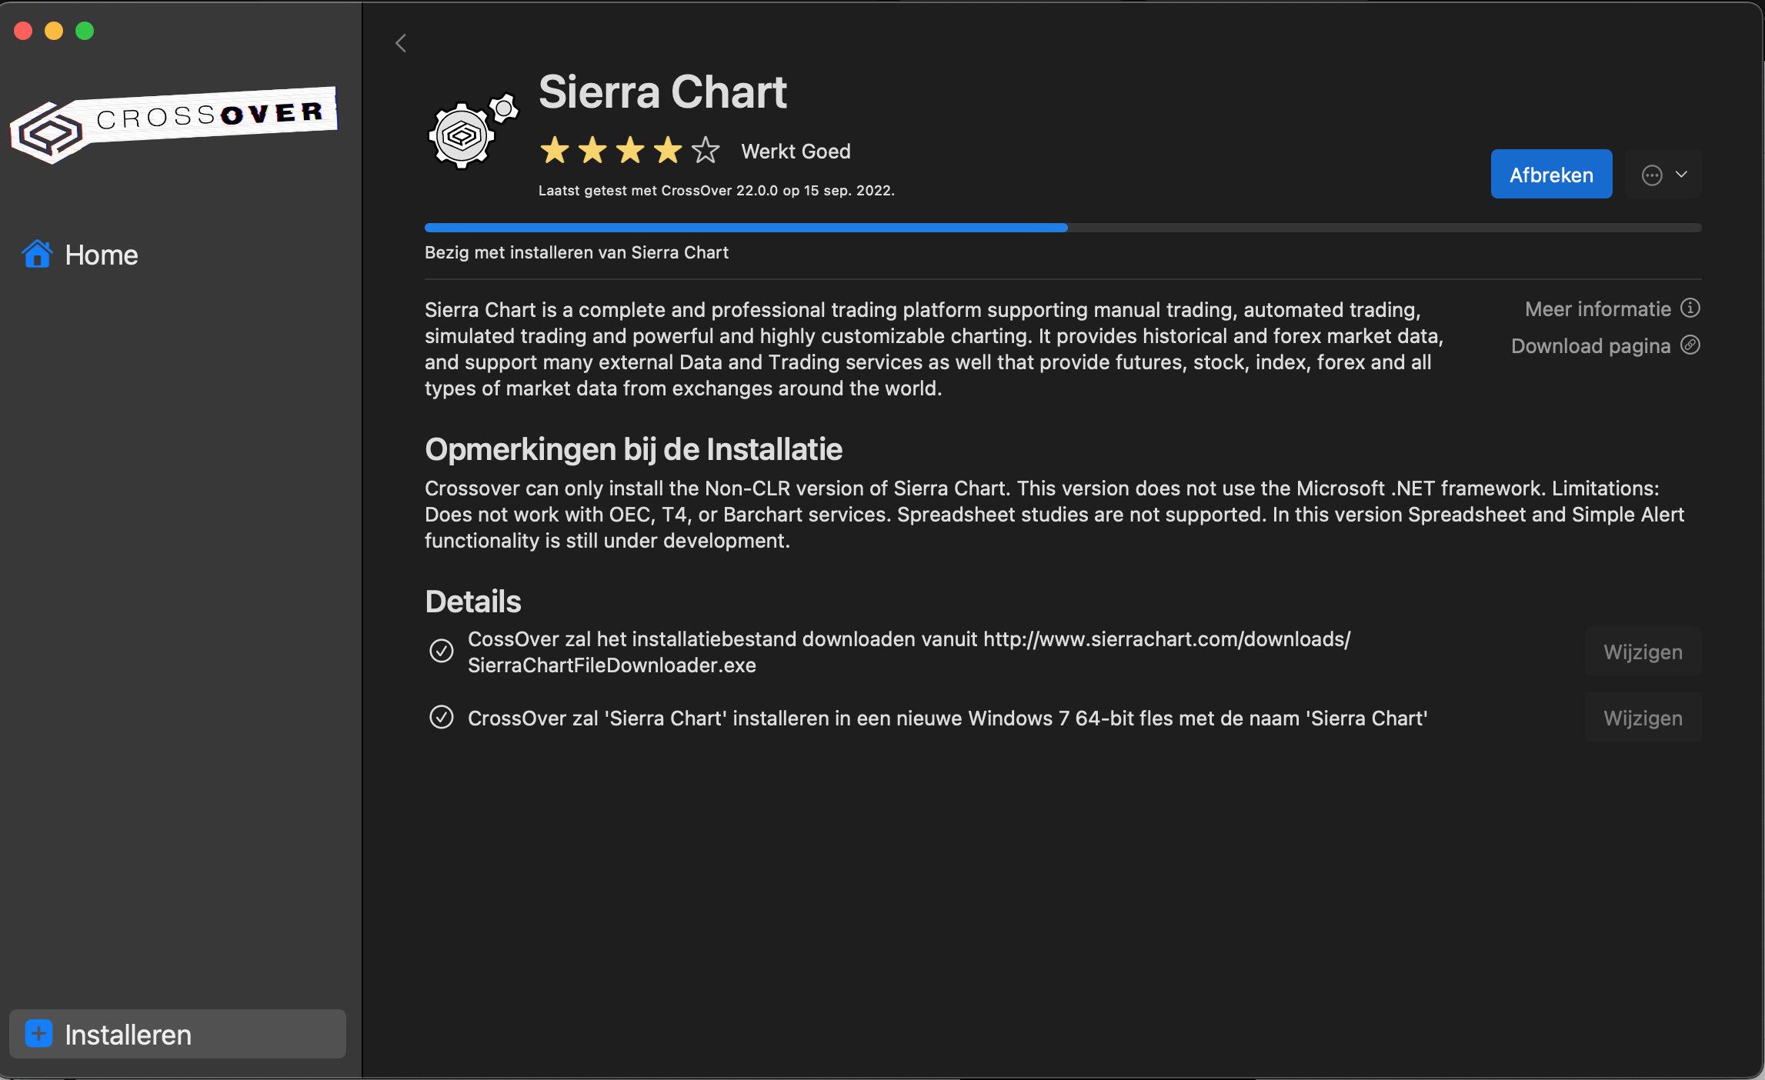The height and width of the screenshot is (1080, 1765).
Task: Select Installeren in the sidebar
Action: coord(128,1035)
